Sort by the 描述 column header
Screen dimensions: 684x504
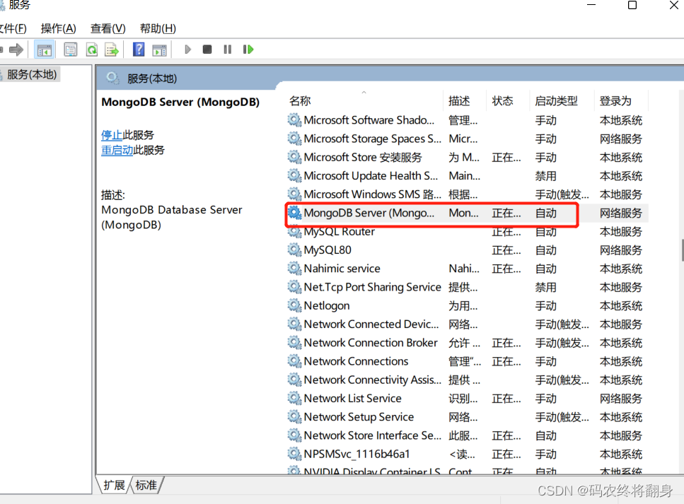pyautogui.click(x=465, y=101)
